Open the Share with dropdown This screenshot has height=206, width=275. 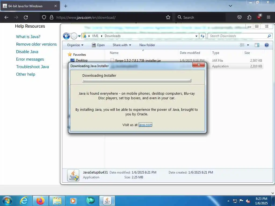tap(122, 45)
